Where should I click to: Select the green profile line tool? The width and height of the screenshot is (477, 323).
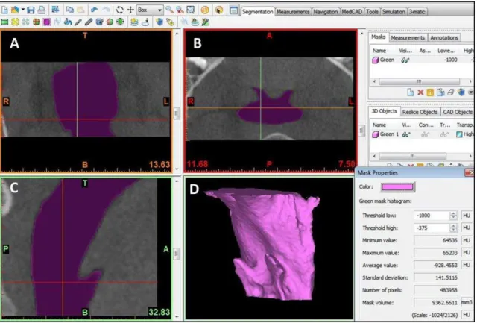coord(4,22)
